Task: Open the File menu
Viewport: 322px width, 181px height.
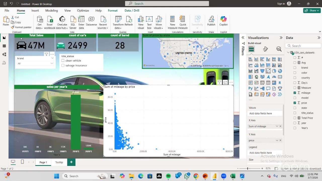Action: coord(7,11)
